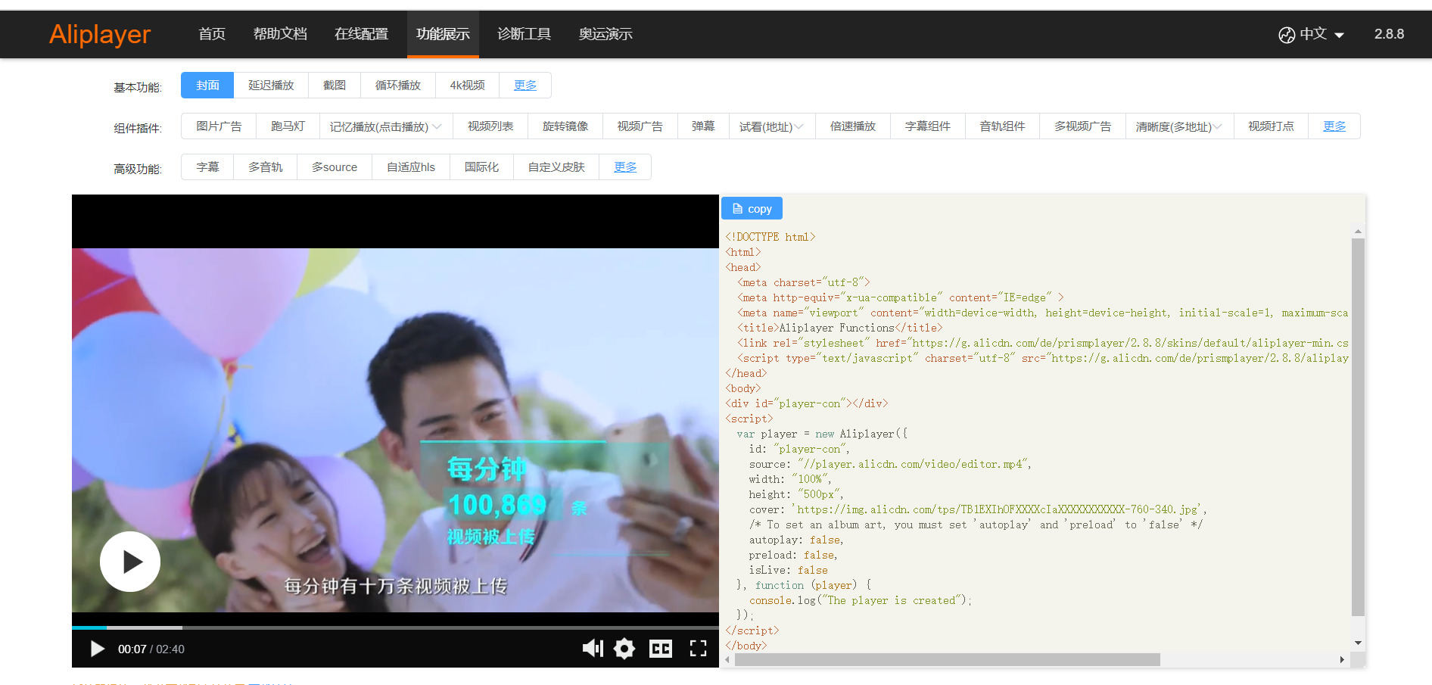Click 更多 link in 高级功能 row
Image resolution: width=1432 pixels, height=685 pixels.
(x=625, y=167)
